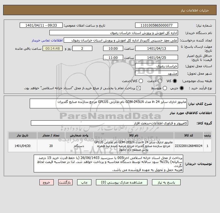Image resolution: width=220 pixels, height=213 pixels.
Task: Click the نام دستگاه خریدار field
Action: [114, 33]
